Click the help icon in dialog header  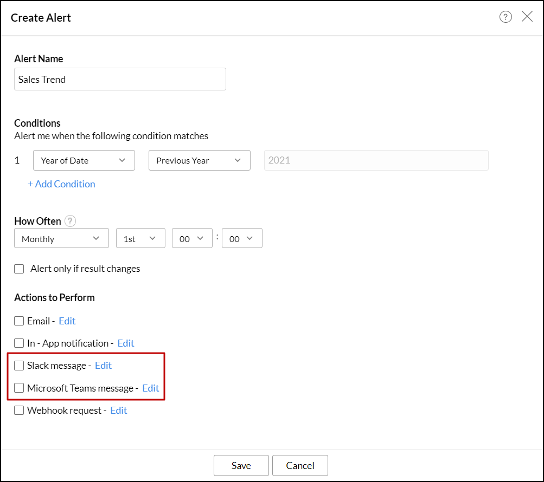[x=505, y=17]
